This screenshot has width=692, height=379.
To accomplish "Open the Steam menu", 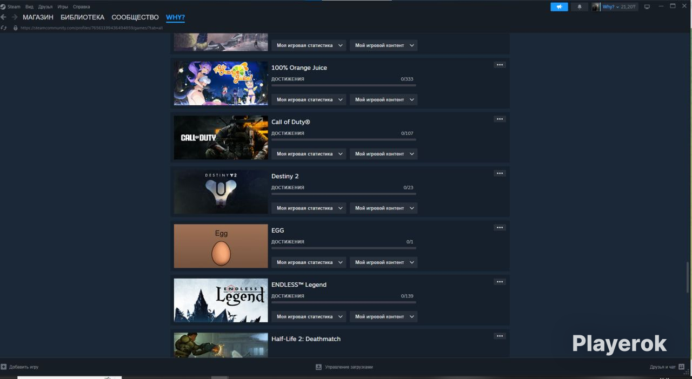I will [14, 6].
